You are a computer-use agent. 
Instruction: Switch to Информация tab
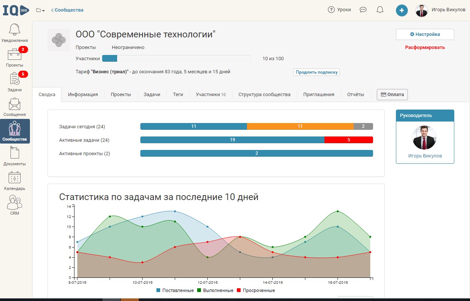pos(83,95)
